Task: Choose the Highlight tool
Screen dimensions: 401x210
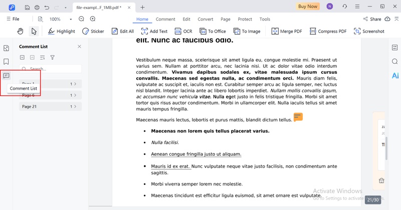Action: [x=61, y=31]
